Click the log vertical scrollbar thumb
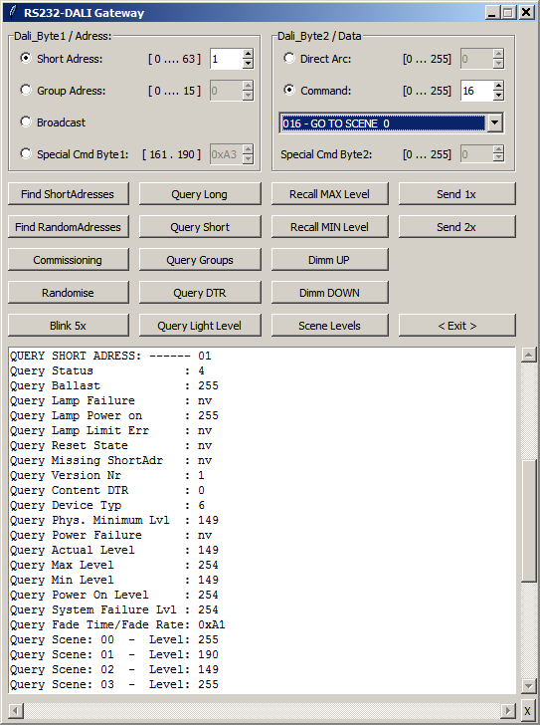Viewport: 540px width, 726px height. click(528, 521)
